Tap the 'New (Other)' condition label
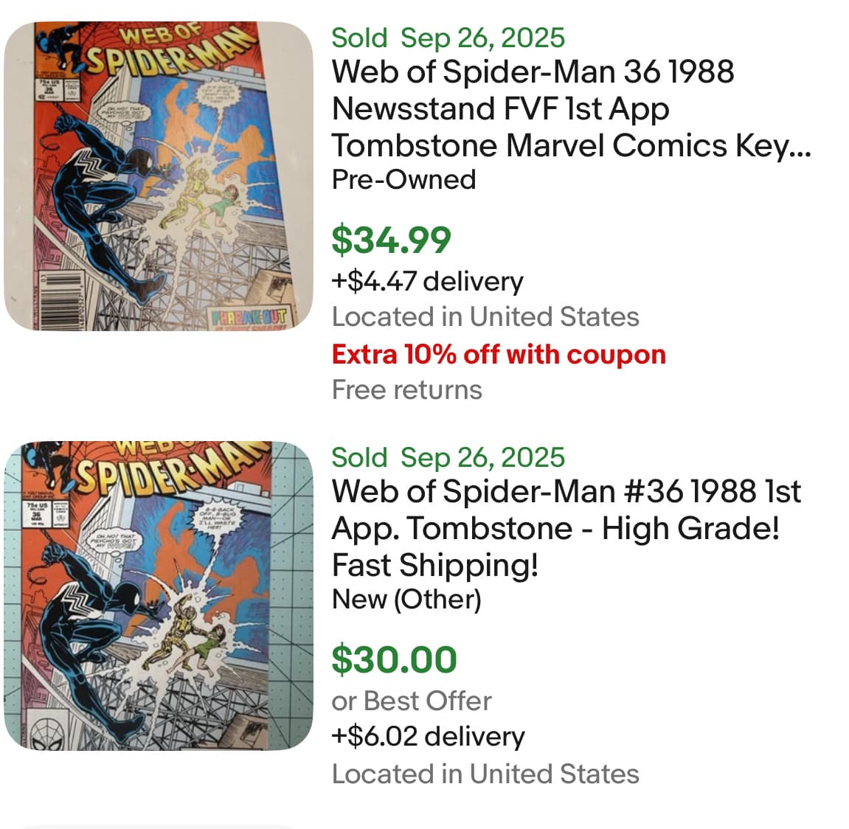 406,599
